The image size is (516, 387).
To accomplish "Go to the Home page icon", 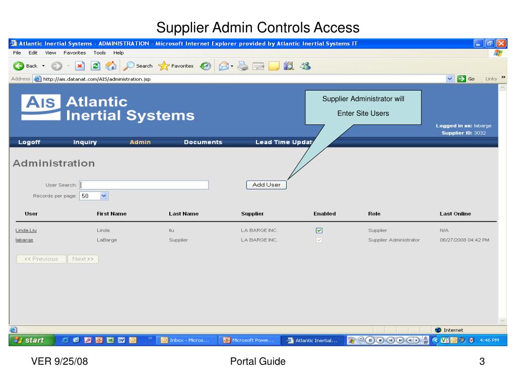I will tap(111, 66).
